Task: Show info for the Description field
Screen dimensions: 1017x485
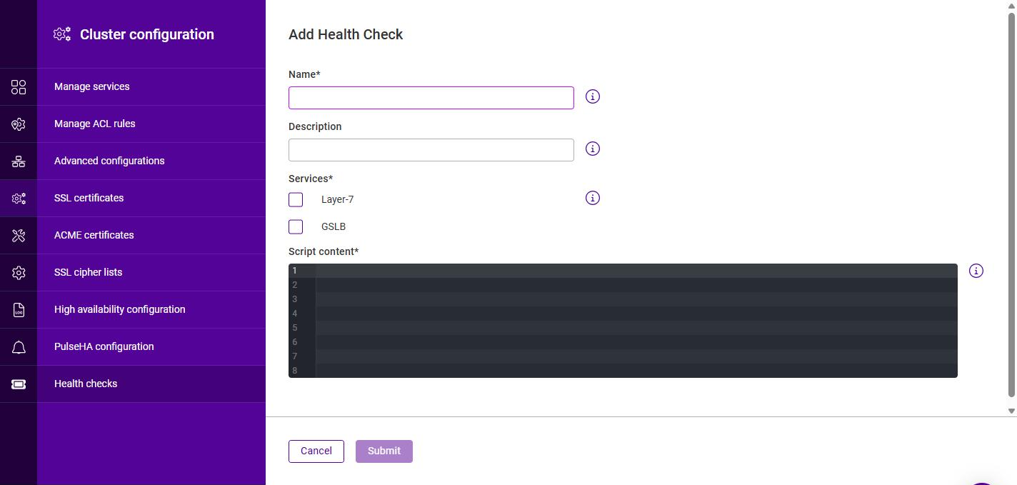Action: 592,149
